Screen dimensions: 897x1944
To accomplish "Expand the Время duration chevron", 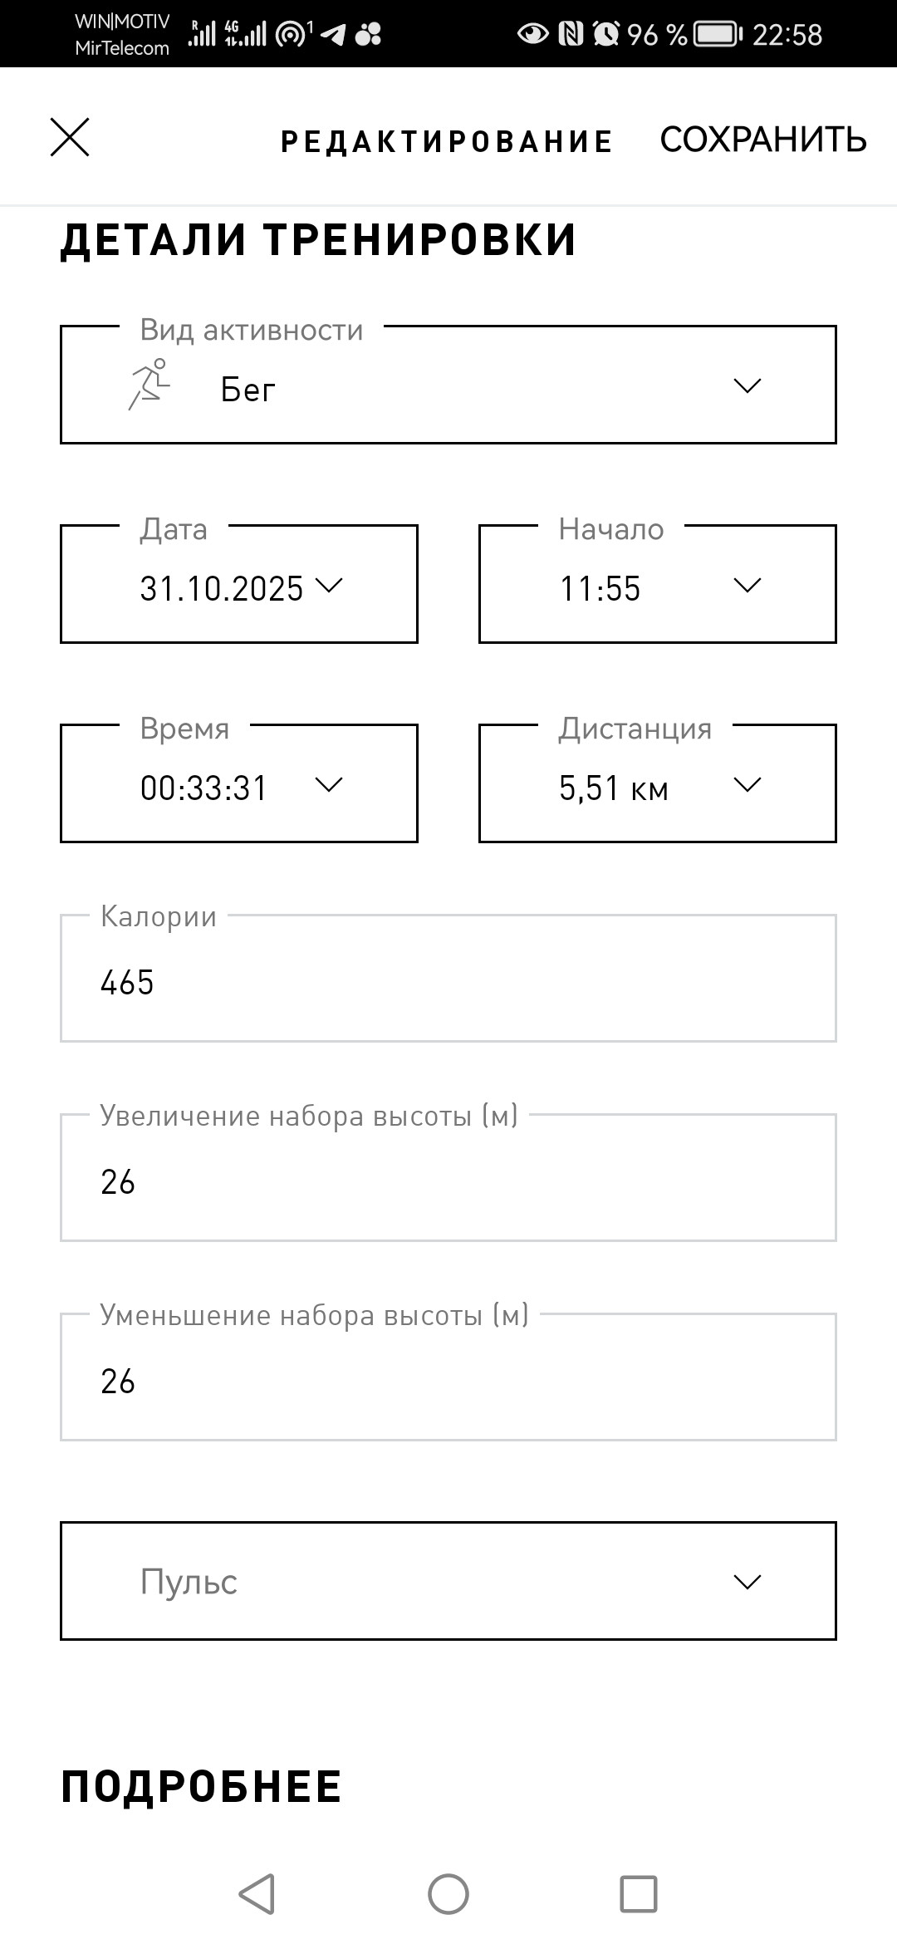I will pos(329,784).
